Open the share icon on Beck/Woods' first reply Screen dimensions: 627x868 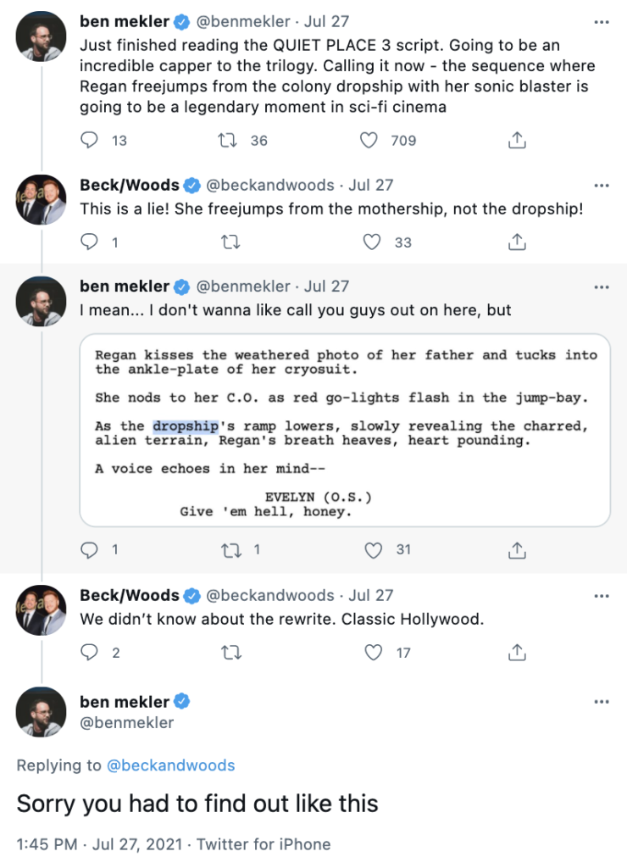517,242
